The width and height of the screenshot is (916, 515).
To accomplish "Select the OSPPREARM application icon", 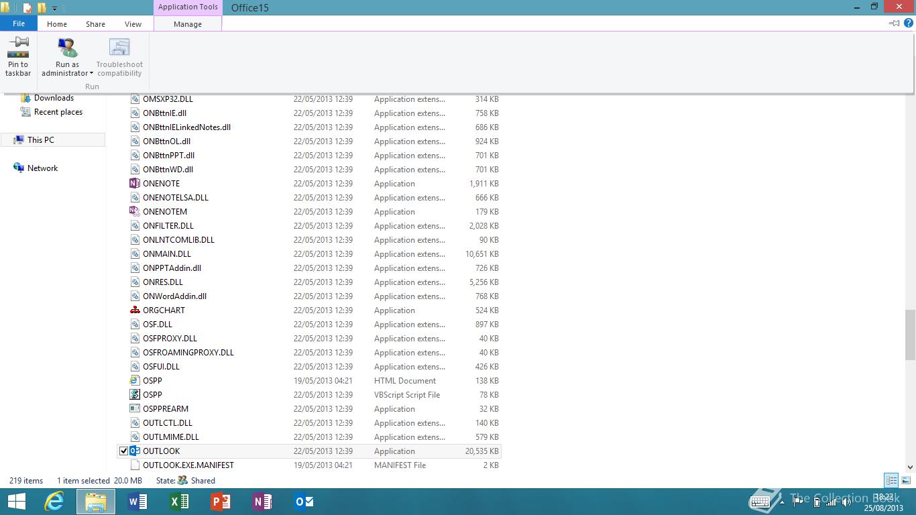I will pos(134,408).
